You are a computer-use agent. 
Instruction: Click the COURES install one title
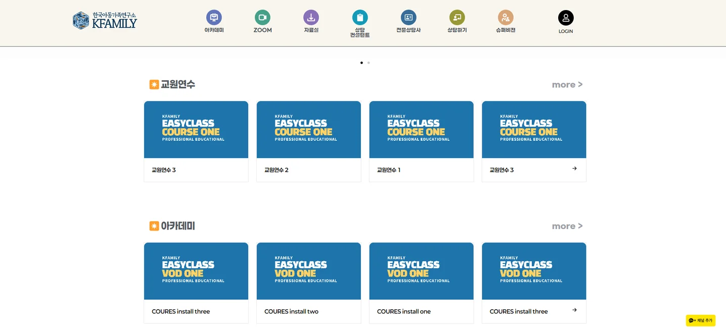404,311
